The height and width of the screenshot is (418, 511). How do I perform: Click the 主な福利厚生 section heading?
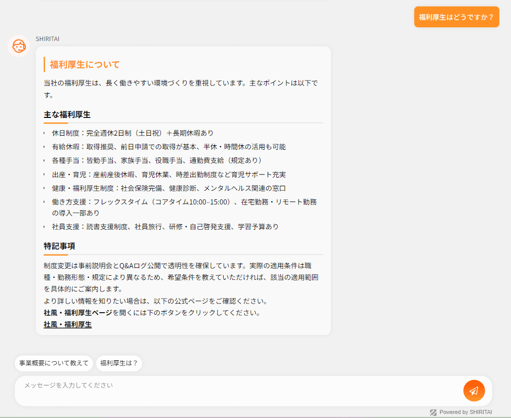(66, 114)
